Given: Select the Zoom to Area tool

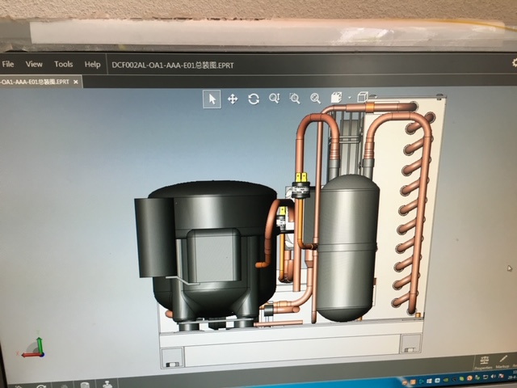Looking at the screenshot, I should (295, 98).
